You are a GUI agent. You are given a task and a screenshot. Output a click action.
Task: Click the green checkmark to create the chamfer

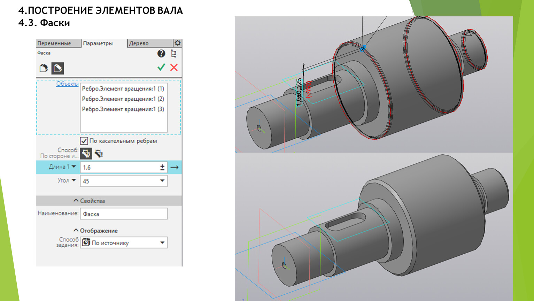tap(161, 67)
